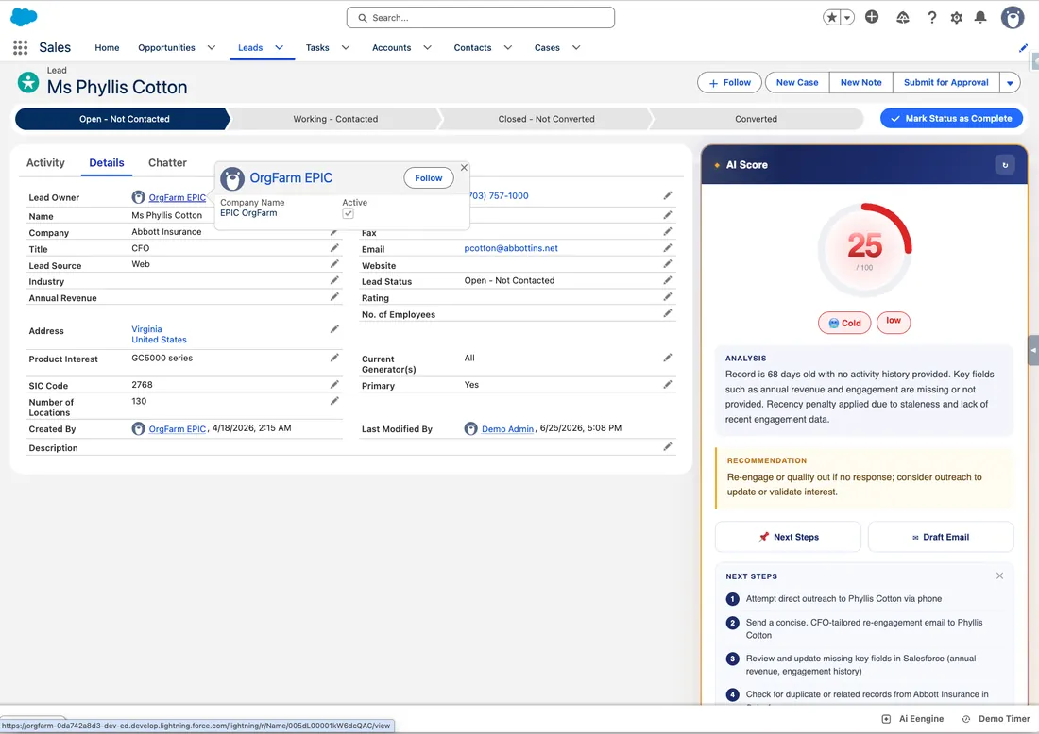Expand the Opportunities nav dropdown

212,48
